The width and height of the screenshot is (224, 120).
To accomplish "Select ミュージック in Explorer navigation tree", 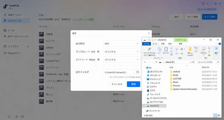I will [155, 94].
